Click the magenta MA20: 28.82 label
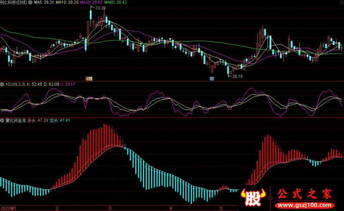This screenshot has width=344, height=211. click(91, 3)
